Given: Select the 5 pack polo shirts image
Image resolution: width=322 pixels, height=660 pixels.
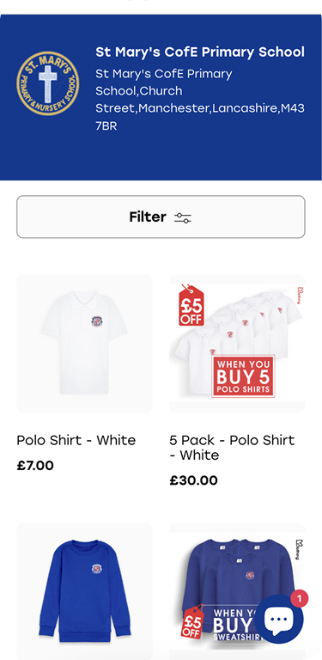Looking at the screenshot, I should click(x=237, y=344).
